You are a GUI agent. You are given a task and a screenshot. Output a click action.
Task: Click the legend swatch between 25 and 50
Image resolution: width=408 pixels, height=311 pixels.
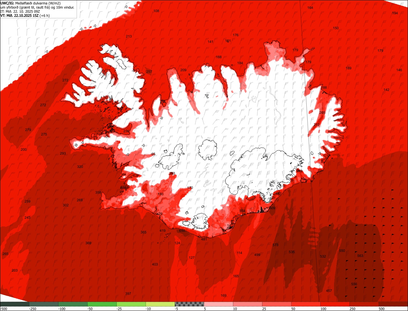click(x=277, y=304)
